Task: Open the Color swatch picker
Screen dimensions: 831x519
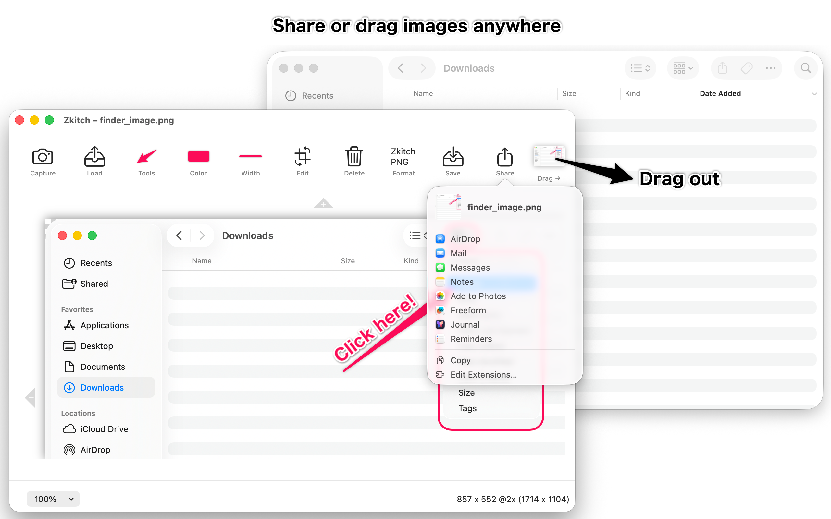Action: (x=198, y=156)
